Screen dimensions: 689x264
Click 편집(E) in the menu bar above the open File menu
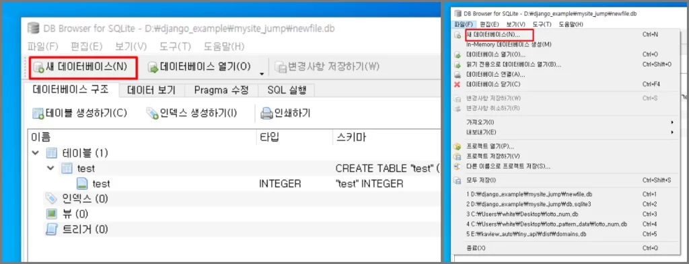tap(490, 25)
